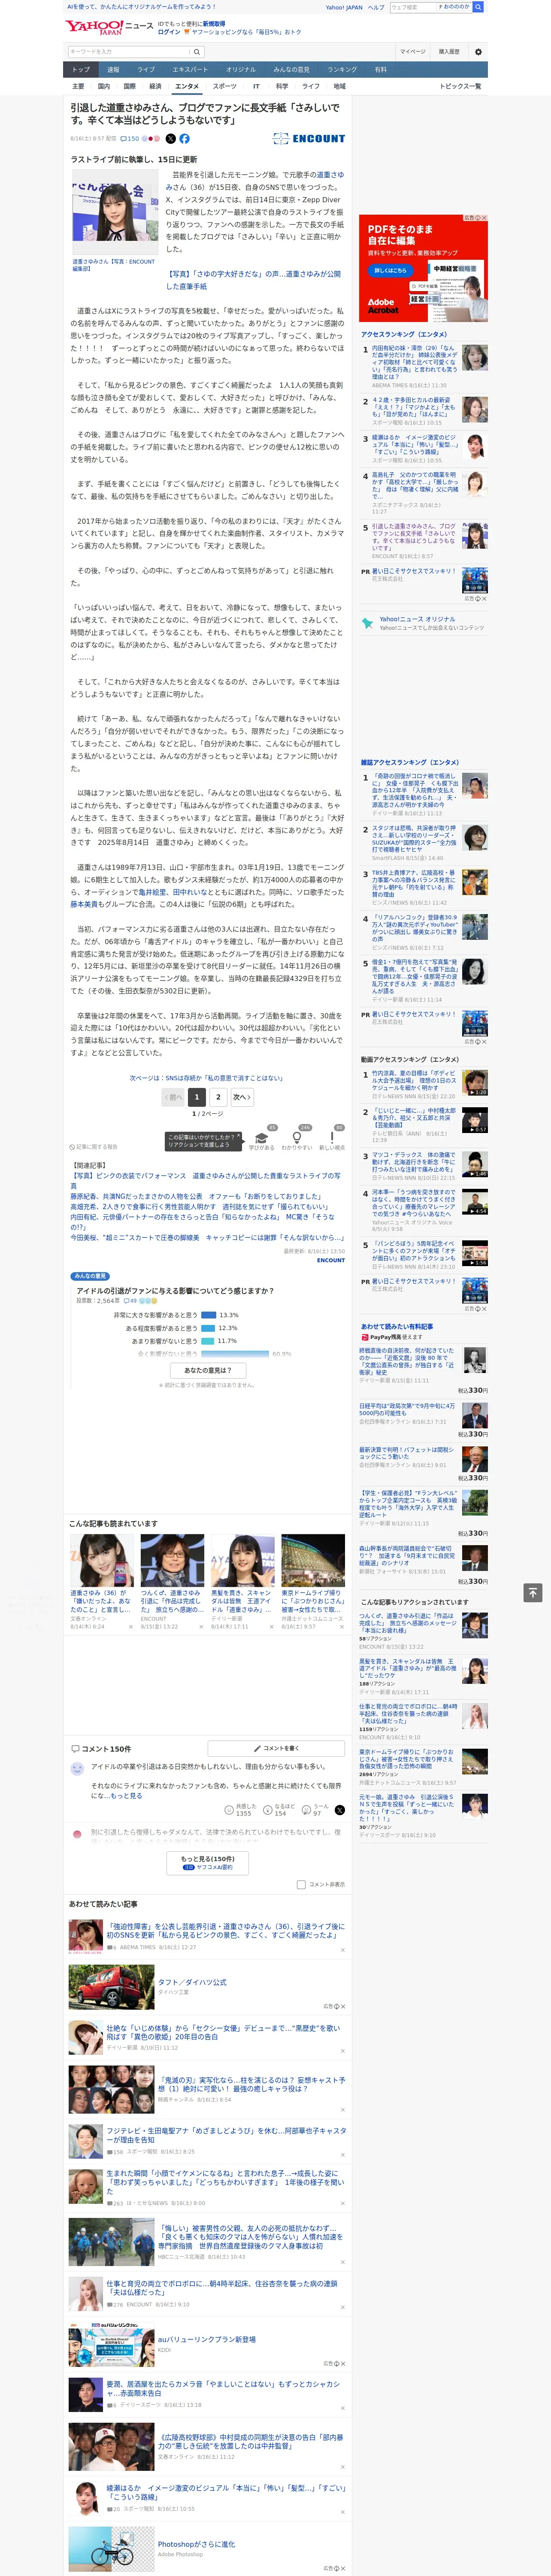Share article on Facebook icon near headline
The width and height of the screenshot is (551, 2576).
click(x=184, y=139)
